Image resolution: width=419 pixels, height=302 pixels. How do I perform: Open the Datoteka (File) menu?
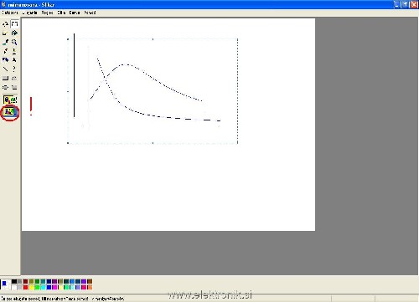coord(10,13)
